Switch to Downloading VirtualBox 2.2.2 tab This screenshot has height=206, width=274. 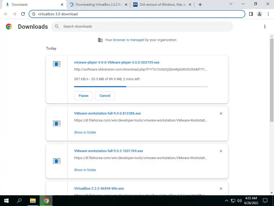(98, 5)
